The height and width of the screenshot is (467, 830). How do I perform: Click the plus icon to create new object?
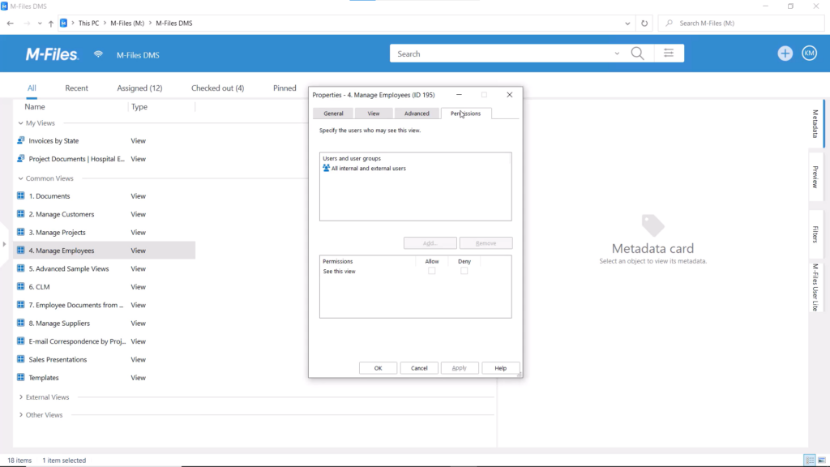[785, 53]
